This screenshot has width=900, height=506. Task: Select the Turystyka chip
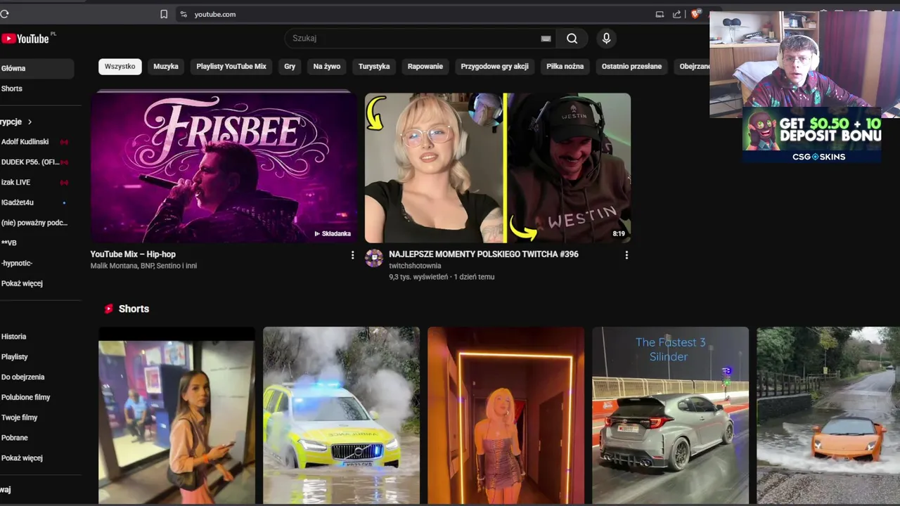374,67
